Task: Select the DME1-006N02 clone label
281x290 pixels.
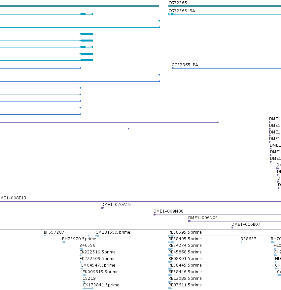Action: (x=203, y=218)
